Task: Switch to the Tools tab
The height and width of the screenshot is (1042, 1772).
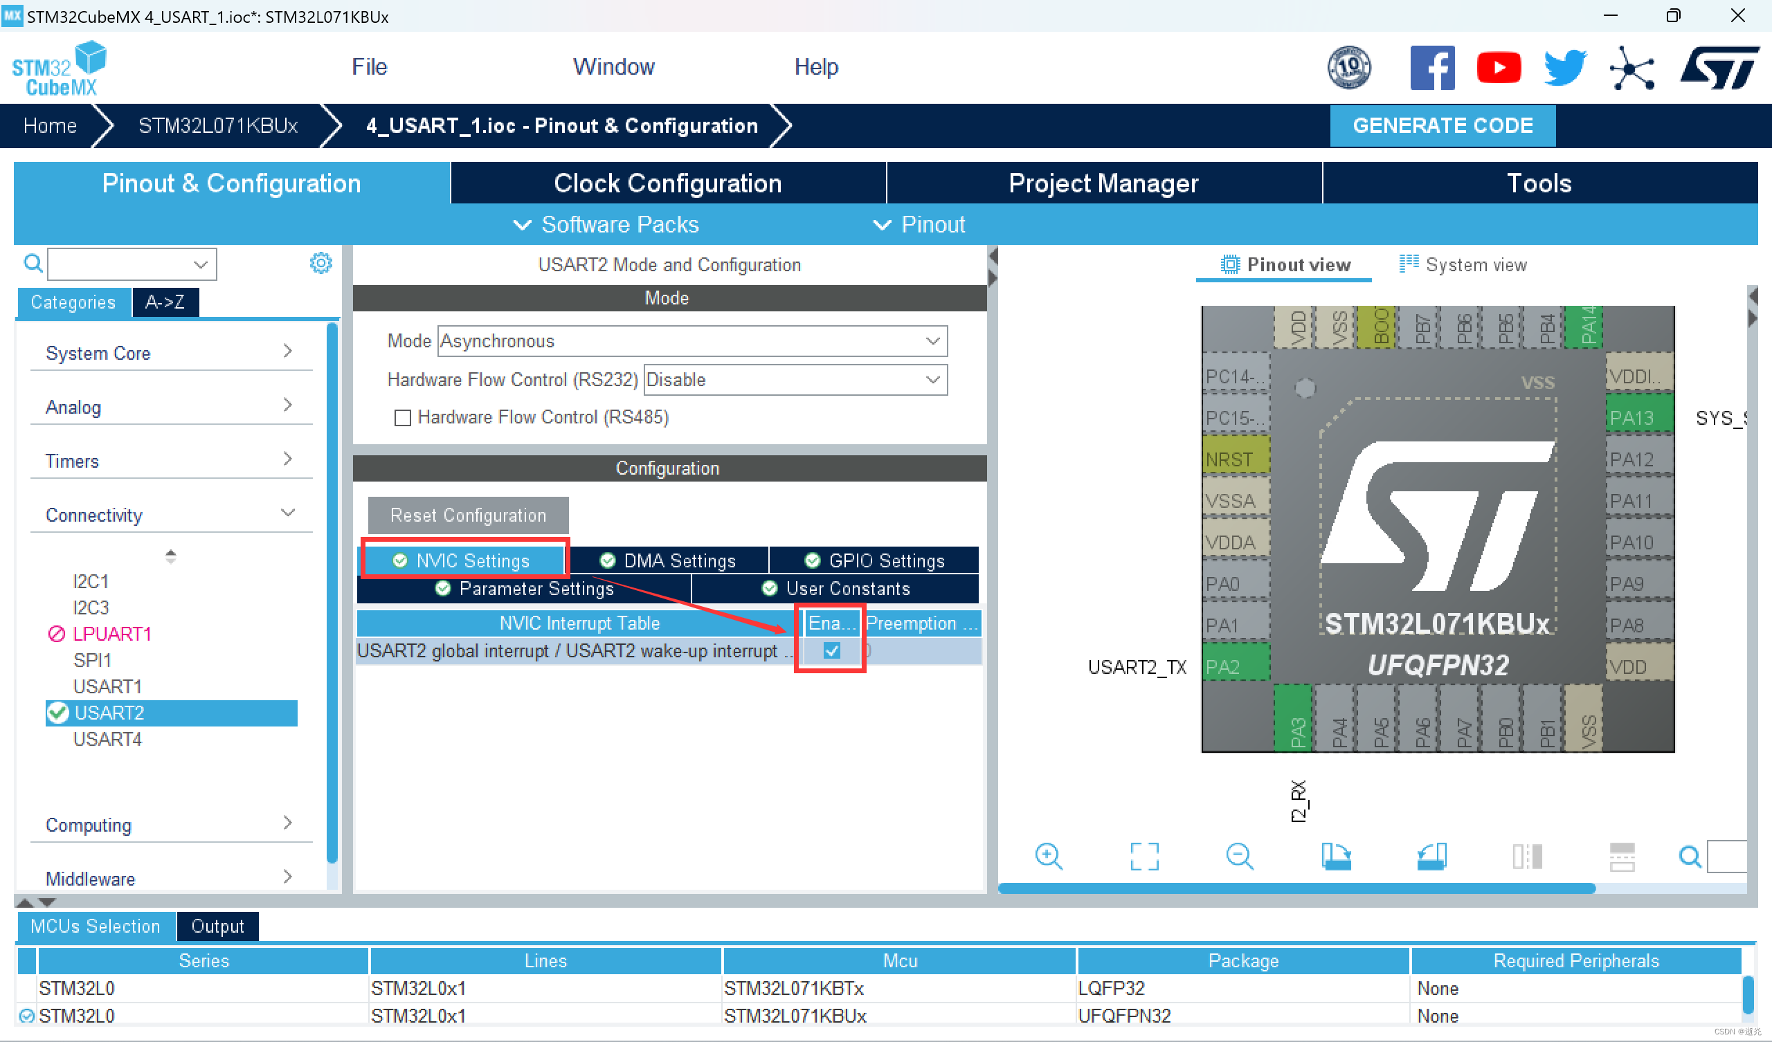Action: pyautogui.click(x=1539, y=183)
